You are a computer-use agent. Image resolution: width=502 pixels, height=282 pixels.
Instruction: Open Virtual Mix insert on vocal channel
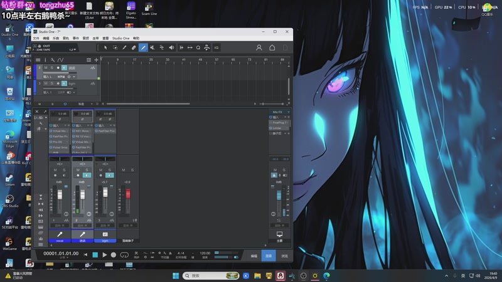[x=60, y=131]
